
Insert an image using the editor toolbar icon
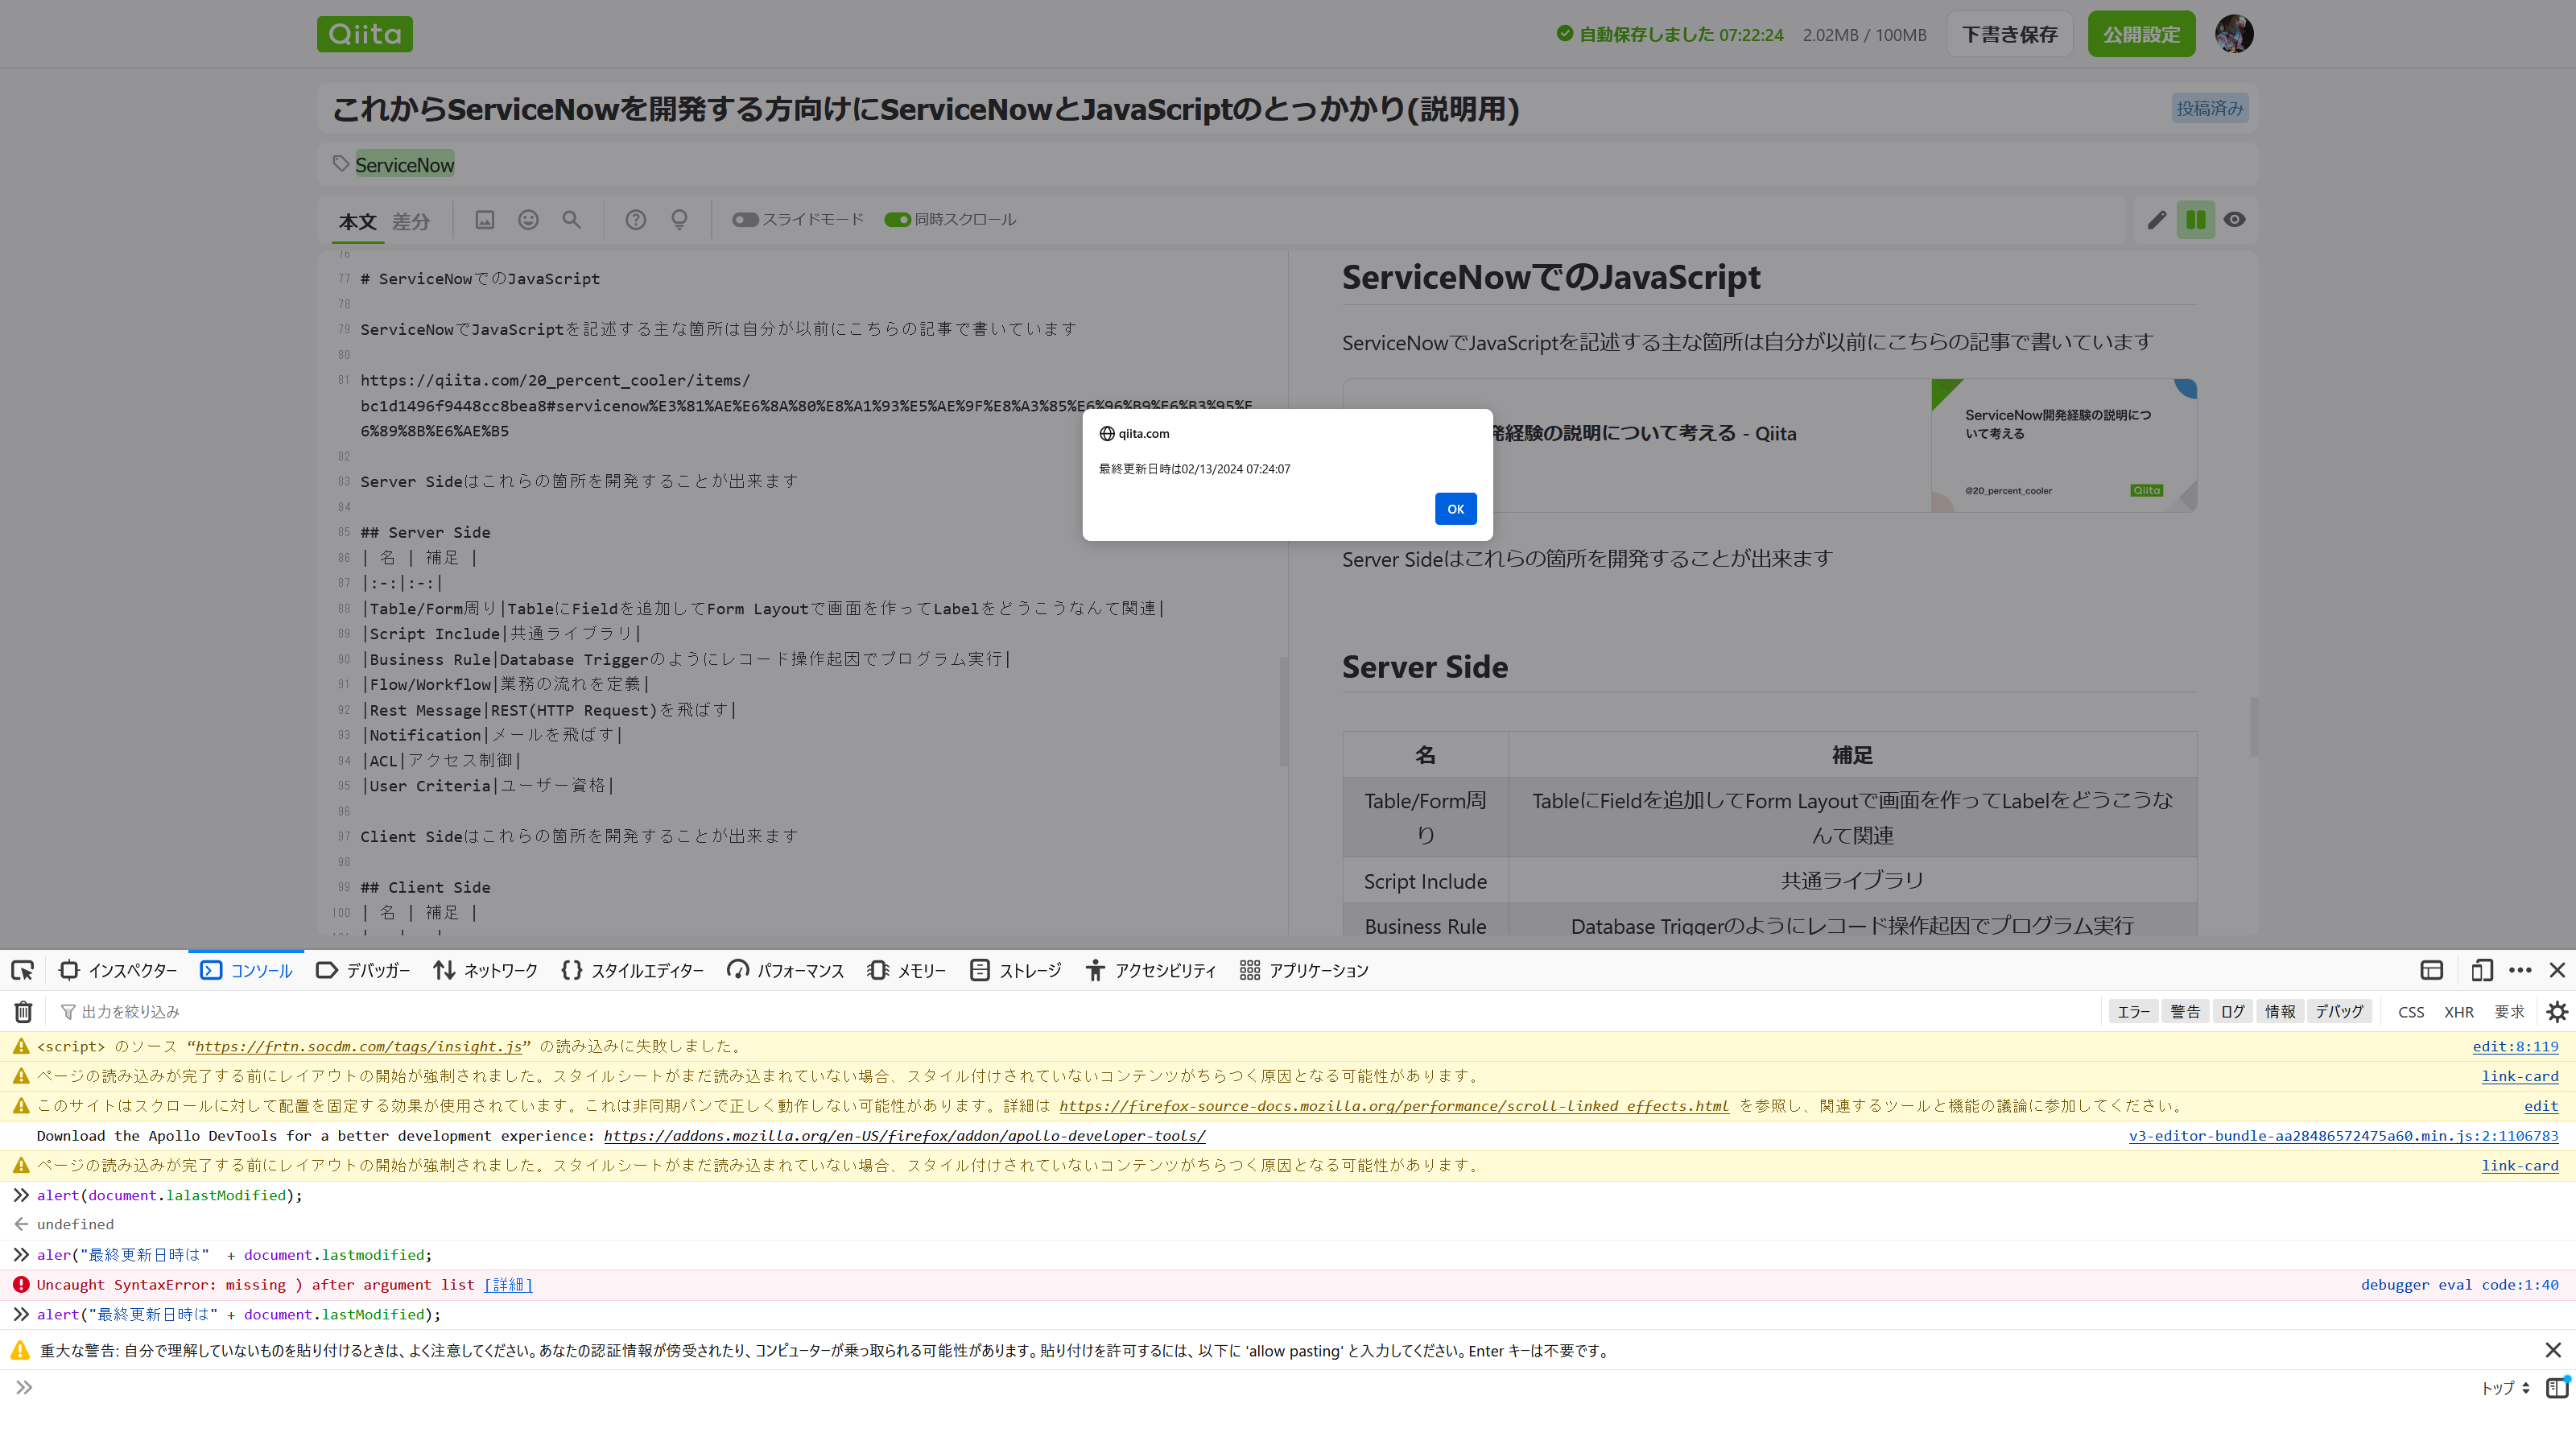click(485, 219)
